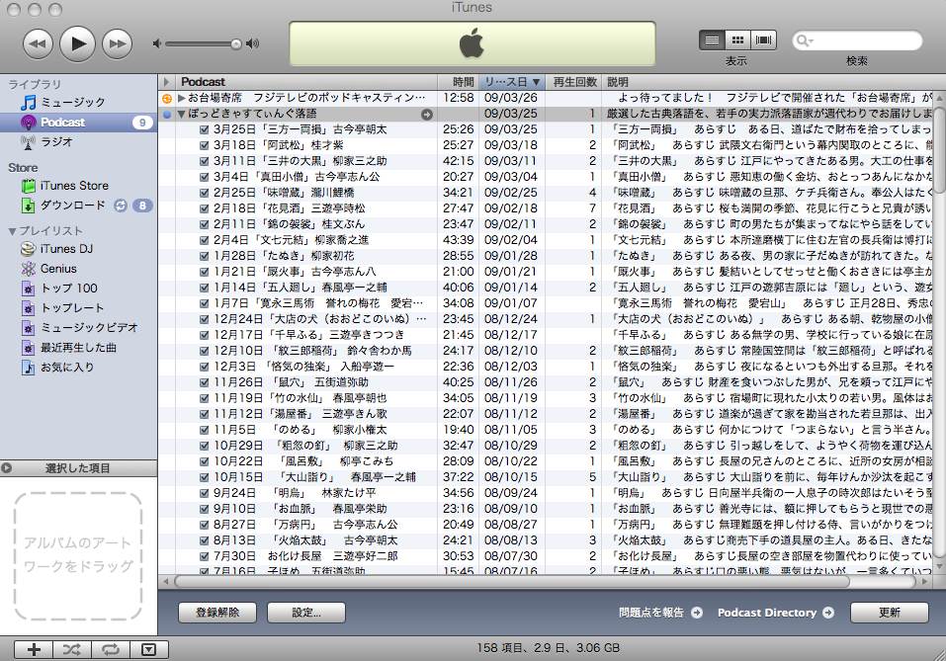This screenshot has width=946, height=661.
Task: Collapse the ぽっどきゃすてぃんぐ落語 podcast
Action: tap(181, 114)
